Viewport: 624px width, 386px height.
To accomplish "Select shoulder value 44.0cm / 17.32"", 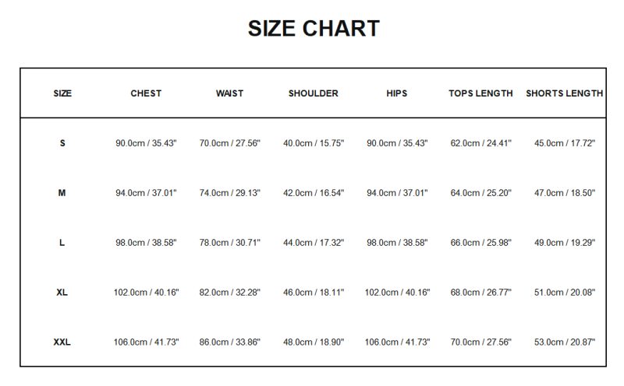I will coord(314,243).
